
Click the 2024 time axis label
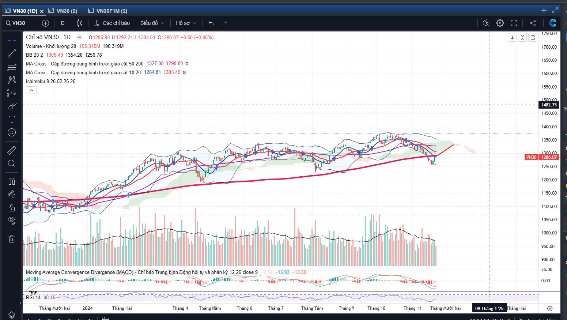point(87,308)
